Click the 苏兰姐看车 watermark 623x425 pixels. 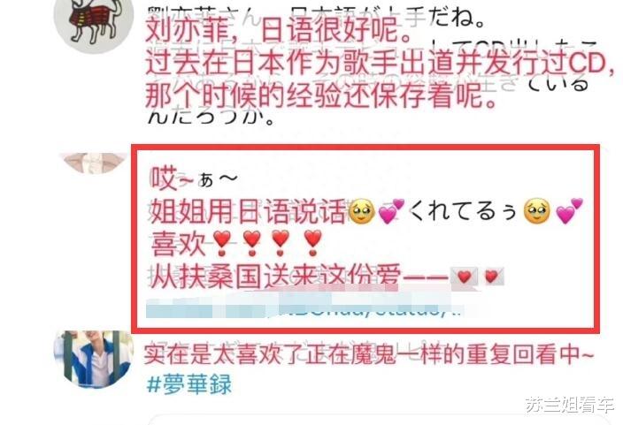tap(571, 406)
